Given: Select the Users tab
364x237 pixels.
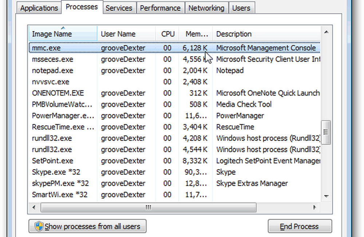Looking at the screenshot, I should point(241,8).
